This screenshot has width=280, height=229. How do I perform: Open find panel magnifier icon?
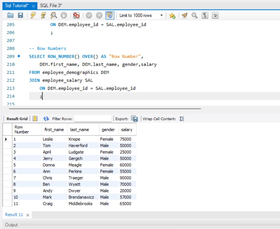[x=194, y=15]
